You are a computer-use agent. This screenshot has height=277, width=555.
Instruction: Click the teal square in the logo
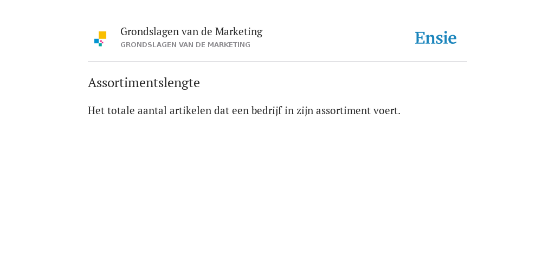click(x=100, y=45)
